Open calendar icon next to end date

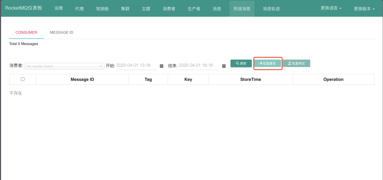(x=224, y=66)
